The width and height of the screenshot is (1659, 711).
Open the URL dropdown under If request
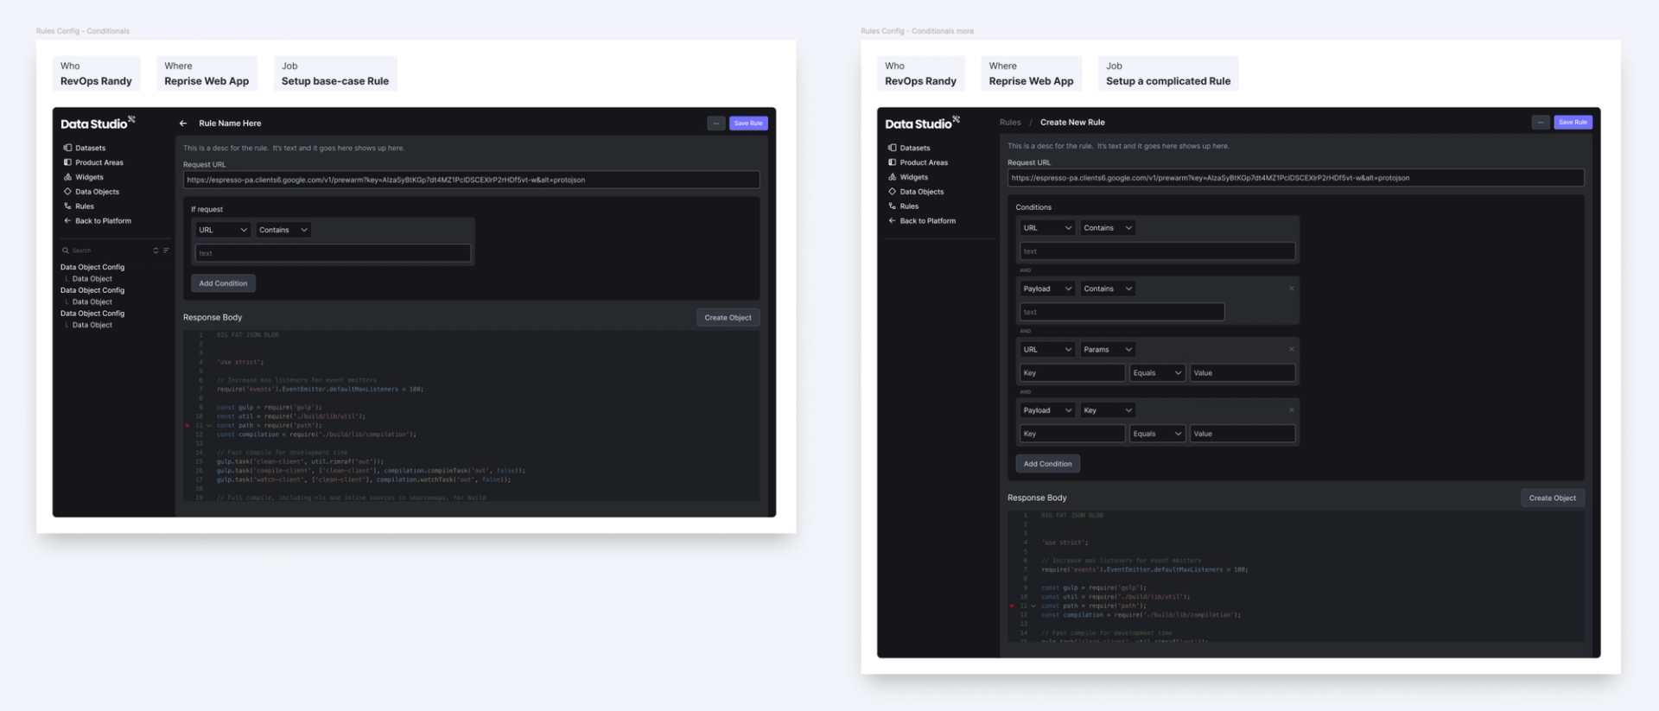click(x=223, y=230)
